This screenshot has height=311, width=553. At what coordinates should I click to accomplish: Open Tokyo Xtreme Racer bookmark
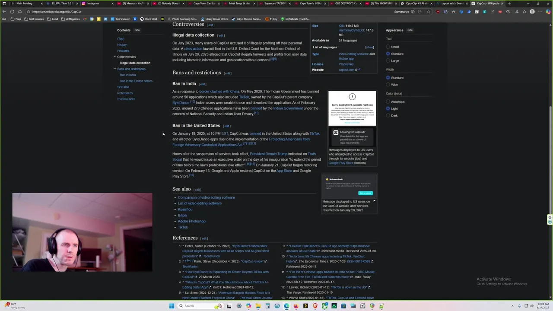(246, 19)
